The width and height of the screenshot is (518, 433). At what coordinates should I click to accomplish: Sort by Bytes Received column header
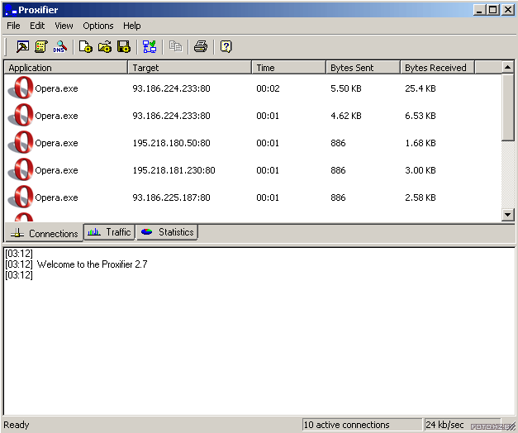pyautogui.click(x=437, y=68)
